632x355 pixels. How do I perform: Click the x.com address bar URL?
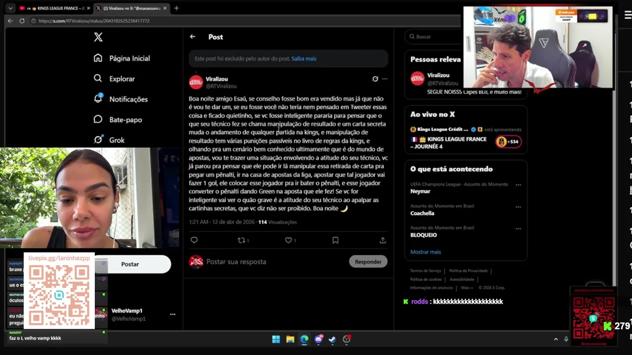(94, 21)
